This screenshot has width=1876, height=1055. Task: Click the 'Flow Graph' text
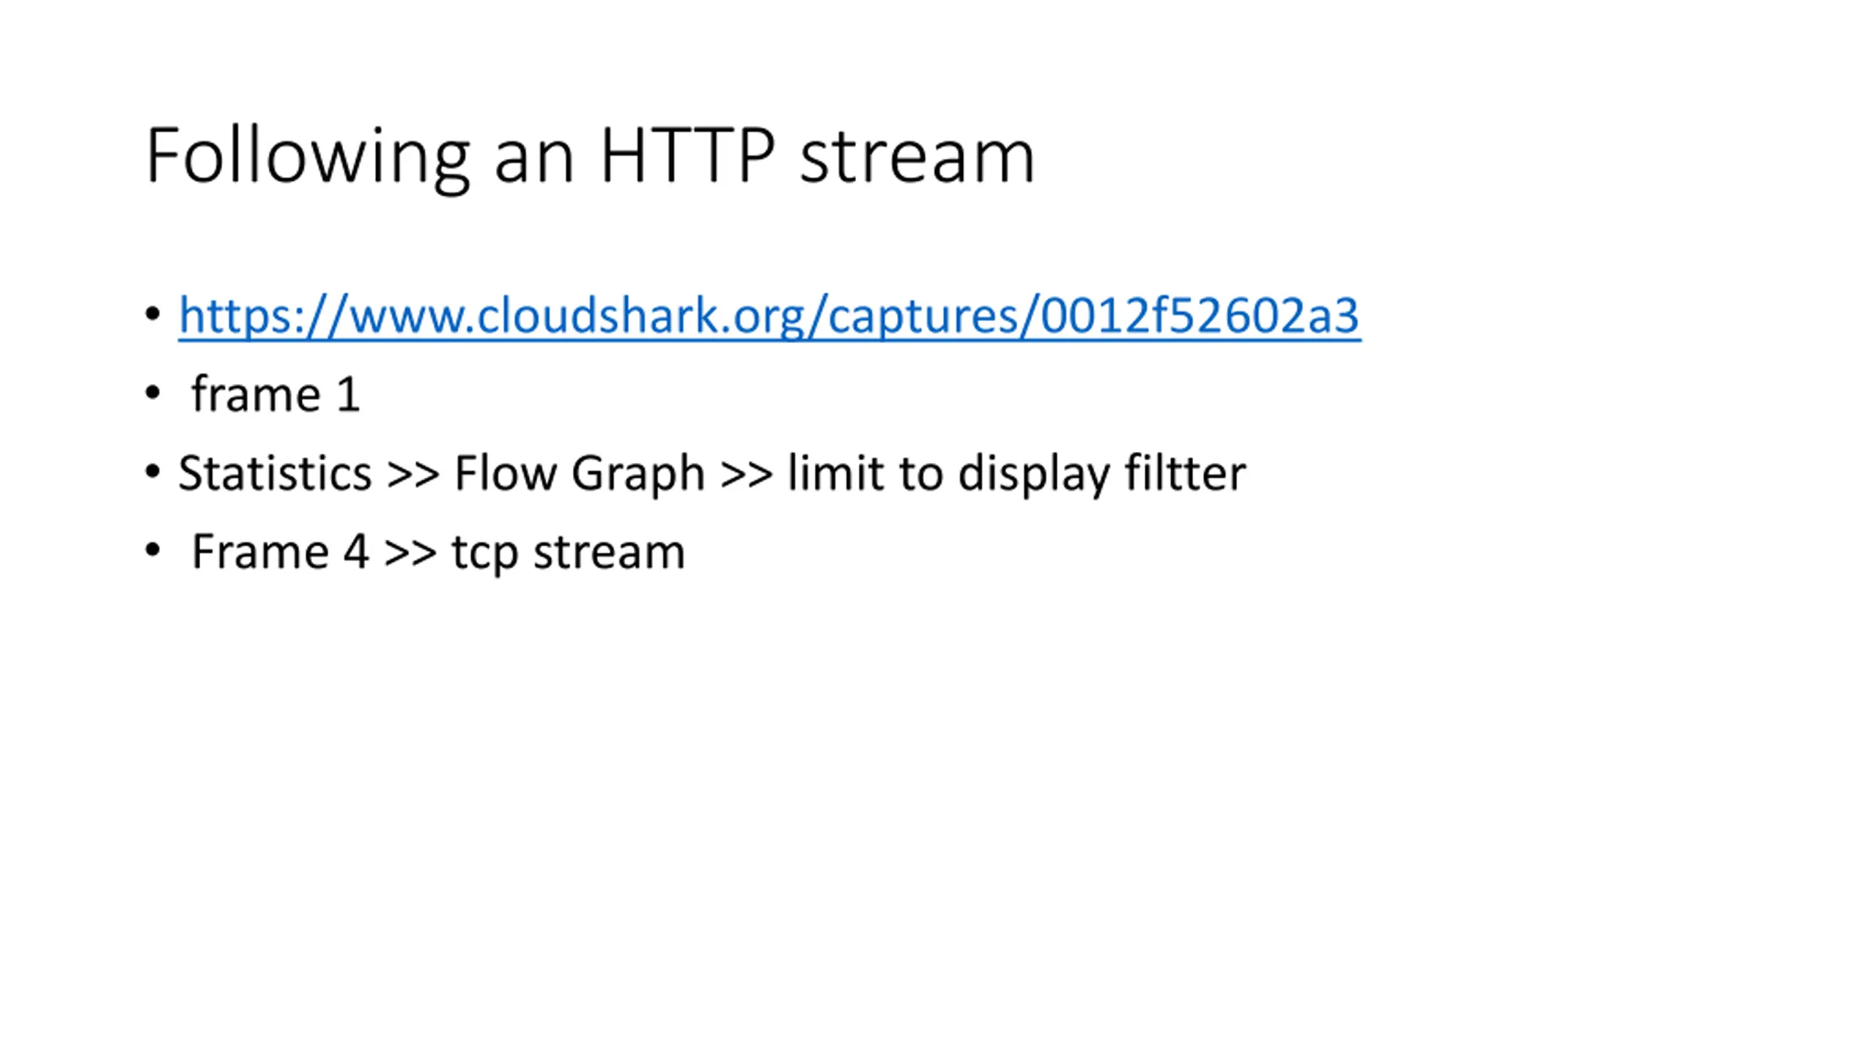579,473
